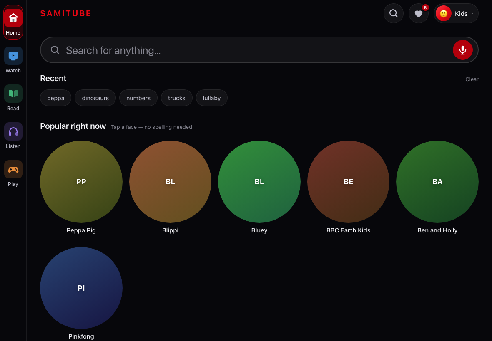492x341 pixels.
Task: Select the recent search chip trucks
Action: coord(177,98)
